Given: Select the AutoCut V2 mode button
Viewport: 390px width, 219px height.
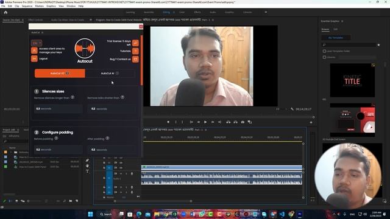Looking at the screenshot, I should pyautogui.click(x=60, y=74).
